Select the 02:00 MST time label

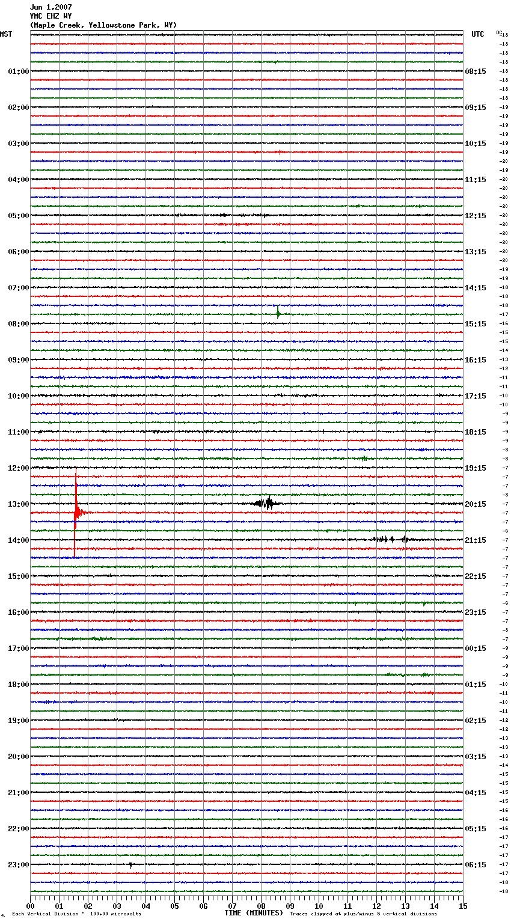[x=18, y=108]
